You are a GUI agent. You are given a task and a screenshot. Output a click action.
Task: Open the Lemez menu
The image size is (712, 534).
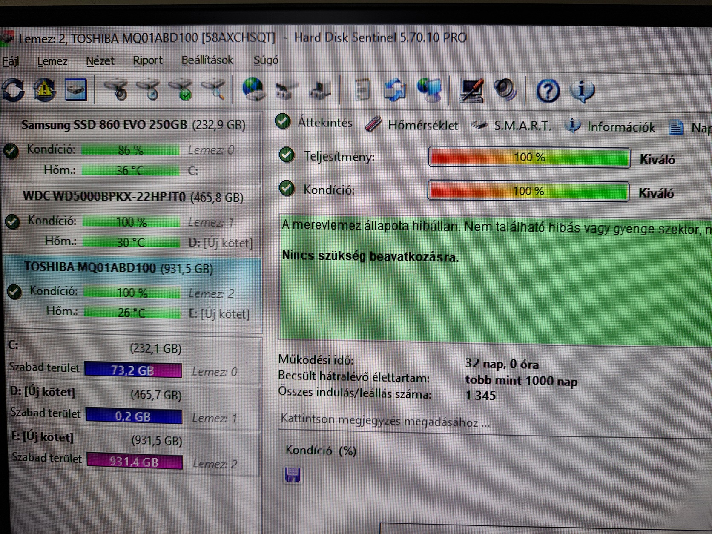[x=52, y=61]
